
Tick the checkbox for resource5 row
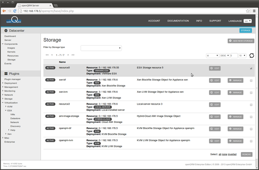(x=251, y=68)
